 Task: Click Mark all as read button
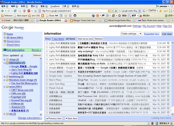(85, 39)
